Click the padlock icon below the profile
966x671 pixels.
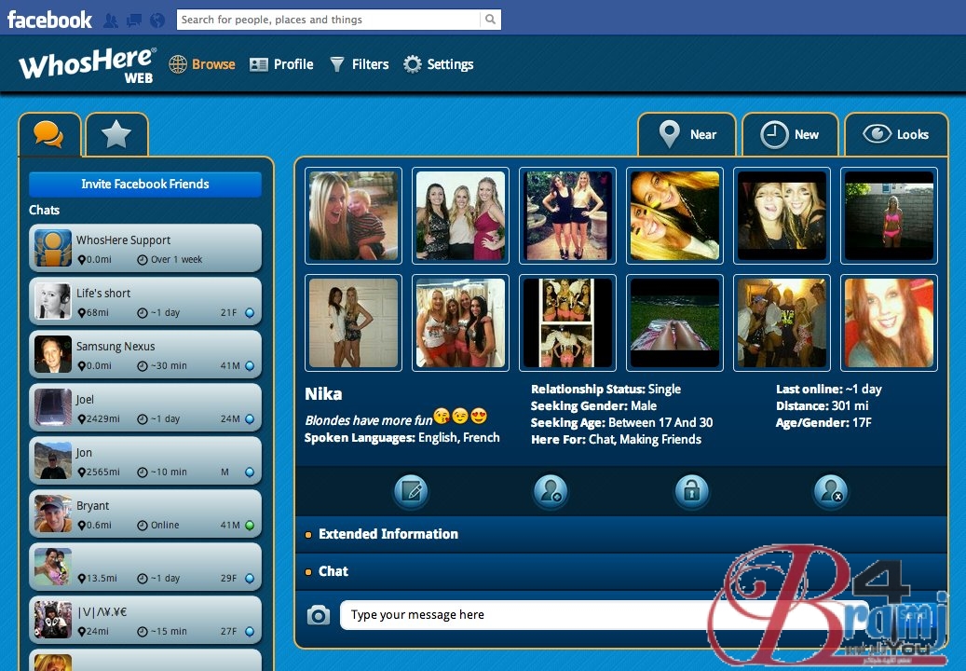click(x=690, y=491)
